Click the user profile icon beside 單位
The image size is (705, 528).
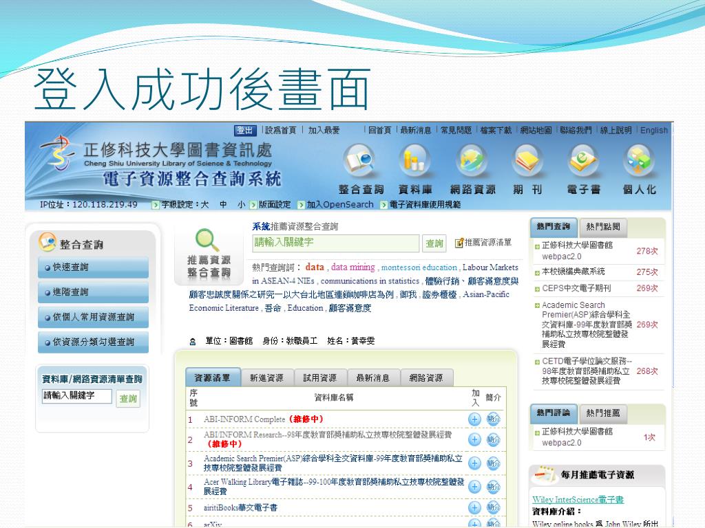click(193, 342)
